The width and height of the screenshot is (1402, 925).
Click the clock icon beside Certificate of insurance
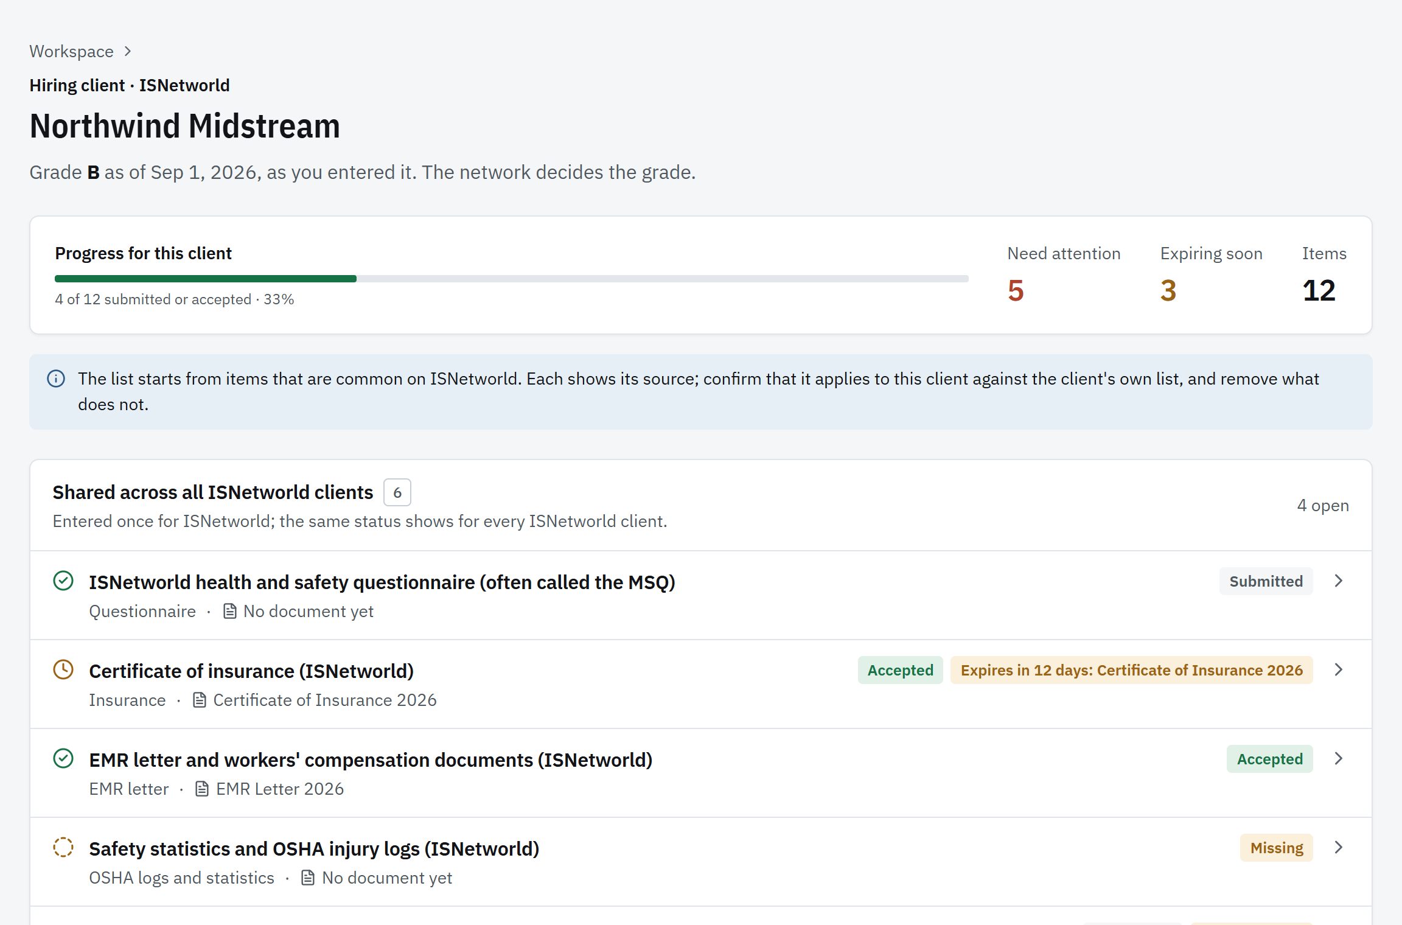[63, 669]
